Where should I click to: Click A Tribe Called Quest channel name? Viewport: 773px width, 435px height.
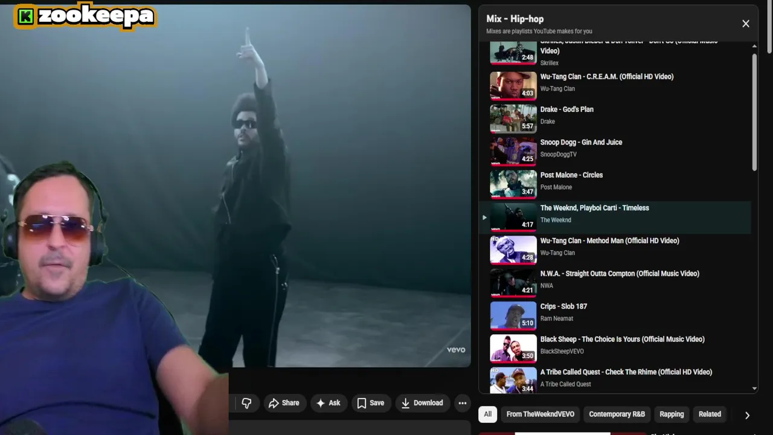(x=565, y=384)
